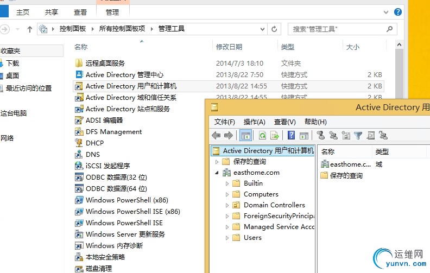The image size is (430, 273).
Task: Click the Up one level arrow
Action: 30,29
